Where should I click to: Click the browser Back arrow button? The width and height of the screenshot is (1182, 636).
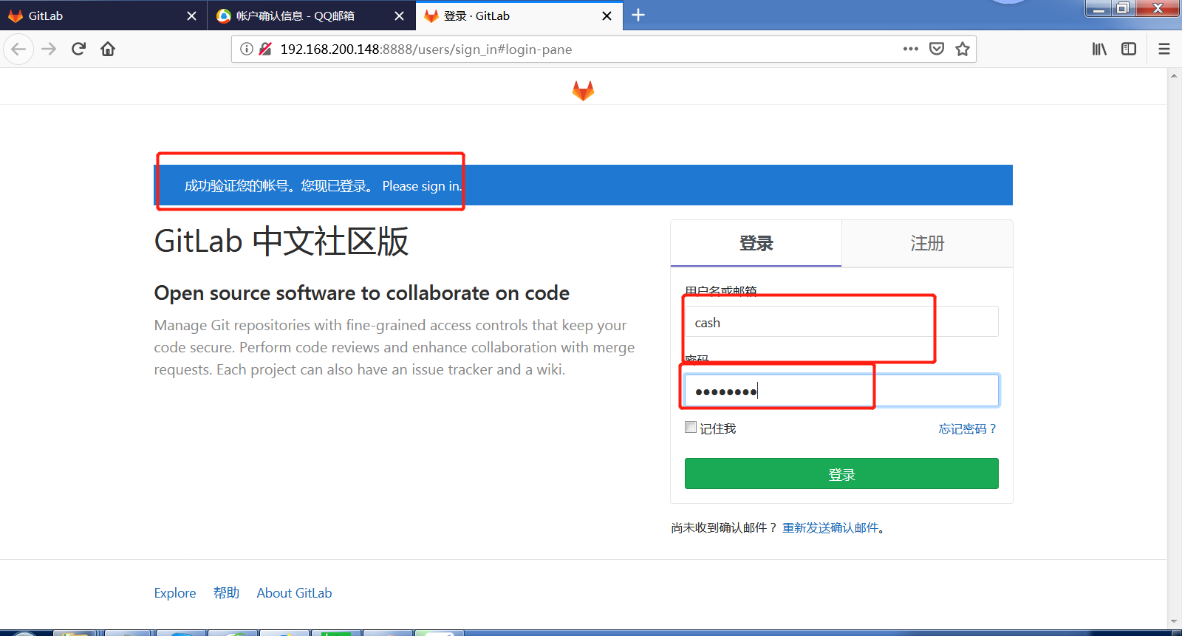18,49
